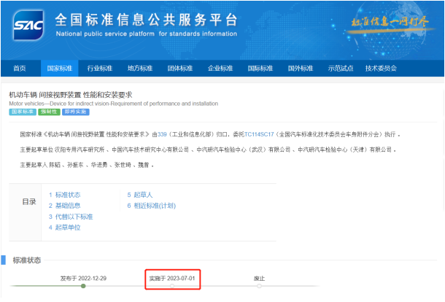Image resolution: width=445 pixels, height=302 pixels.
Task: Open the 地方标准 tab
Action: 140,69
